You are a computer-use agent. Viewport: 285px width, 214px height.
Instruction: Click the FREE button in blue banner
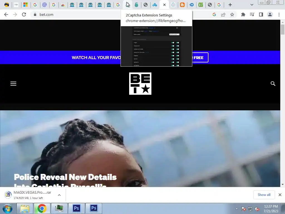click(200, 57)
